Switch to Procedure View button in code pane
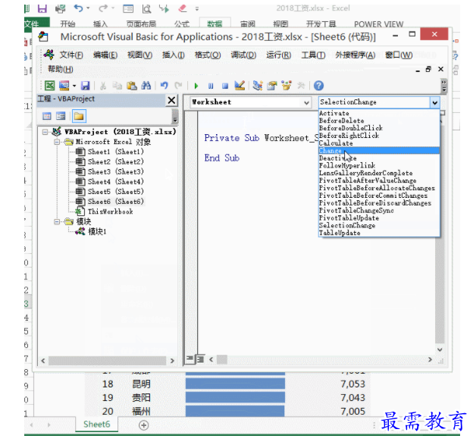Image resolution: width=473 pixels, height=445 pixels. 190,359
